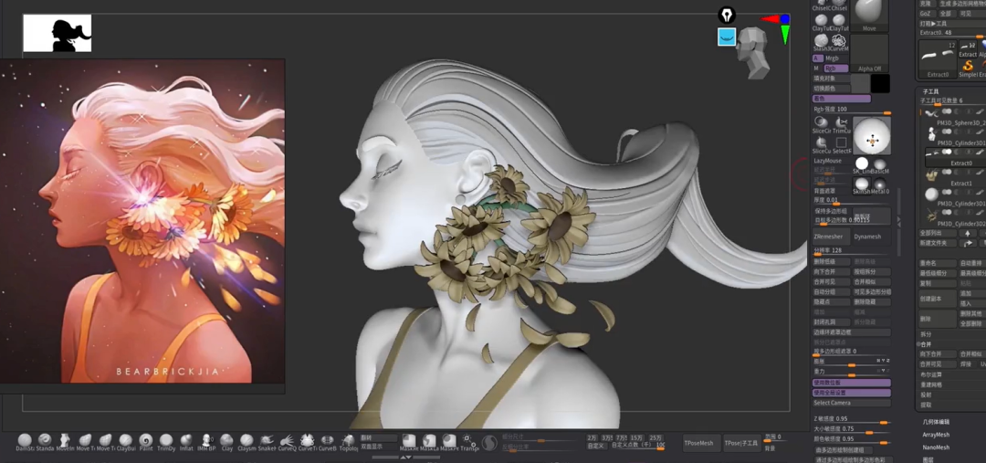This screenshot has width=986, height=463.
Task: Select the Inflat brush
Action: pos(186,440)
